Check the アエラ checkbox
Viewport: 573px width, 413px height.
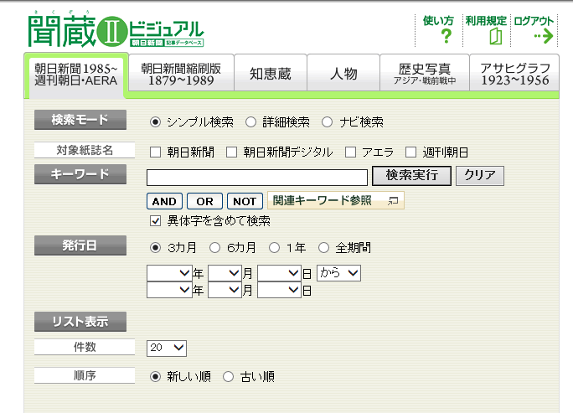350,152
